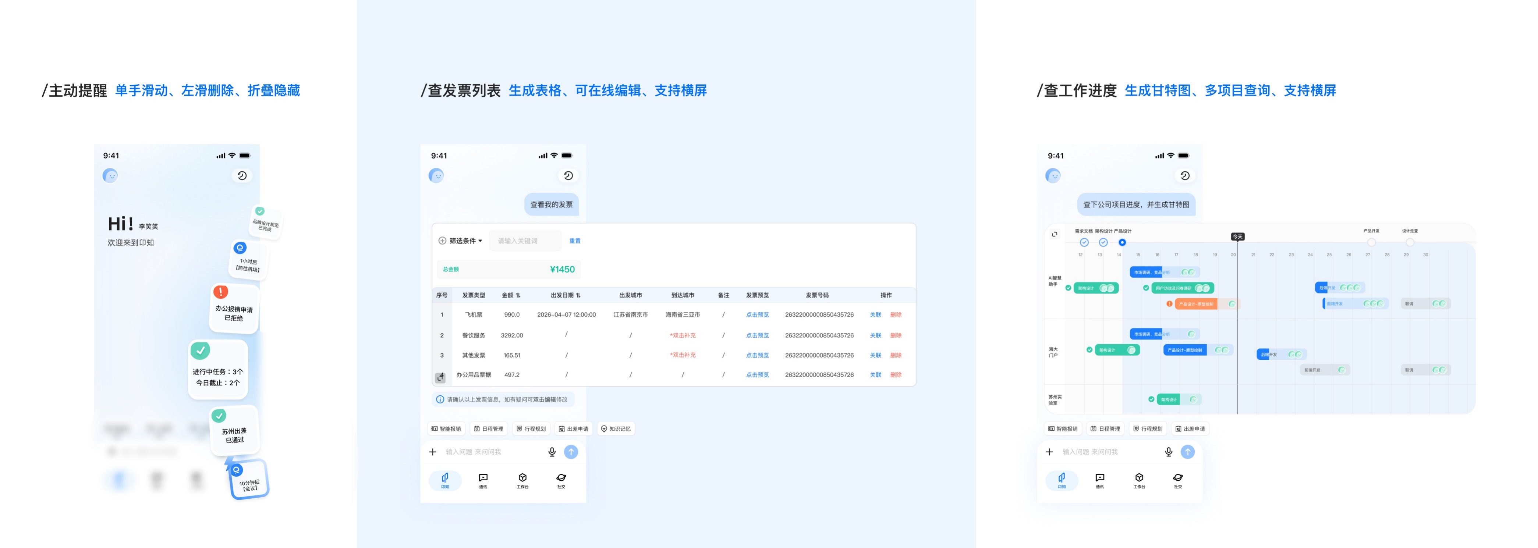This screenshot has width=1538, height=548.
Task: Click the 查看我的发票 chat bubble
Action: (x=552, y=204)
